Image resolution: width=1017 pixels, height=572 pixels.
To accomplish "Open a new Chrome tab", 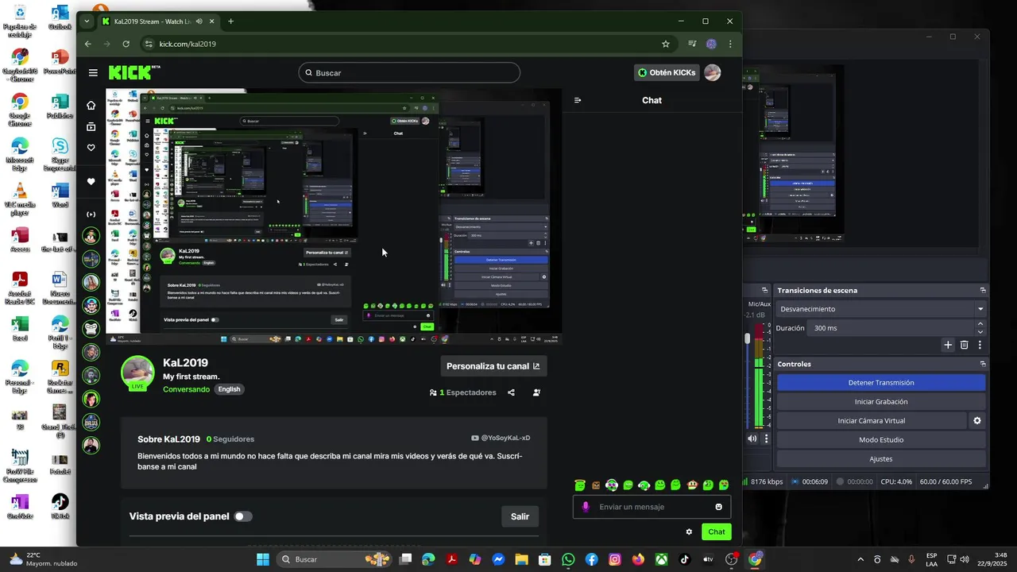I will [x=230, y=21].
